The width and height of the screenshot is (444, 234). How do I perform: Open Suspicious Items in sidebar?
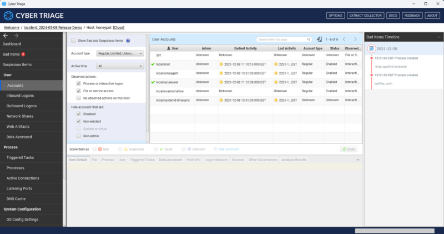click(17, 64)
